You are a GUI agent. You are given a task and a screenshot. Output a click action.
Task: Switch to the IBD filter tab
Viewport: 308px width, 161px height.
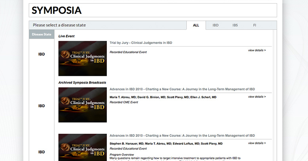point(215,25)
